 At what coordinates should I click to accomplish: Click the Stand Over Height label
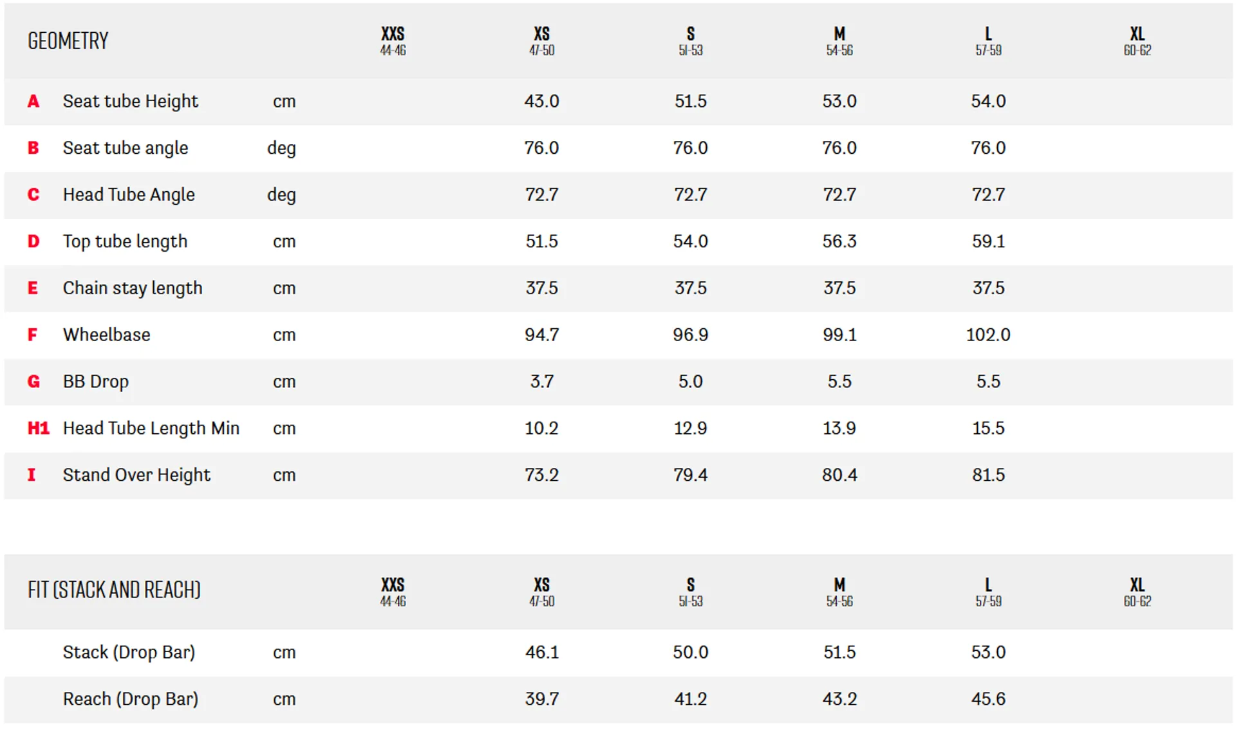(136, 475)
